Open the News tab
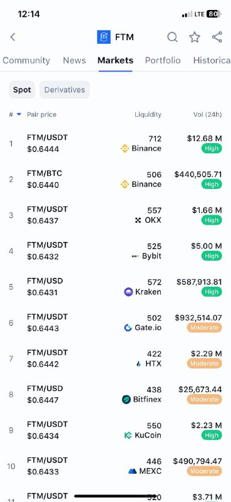The width and height of the screenshot is (231, 502). click(74, 60)
